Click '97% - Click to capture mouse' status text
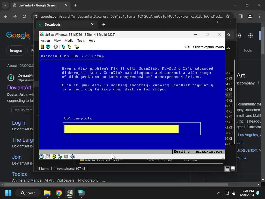 204,47
